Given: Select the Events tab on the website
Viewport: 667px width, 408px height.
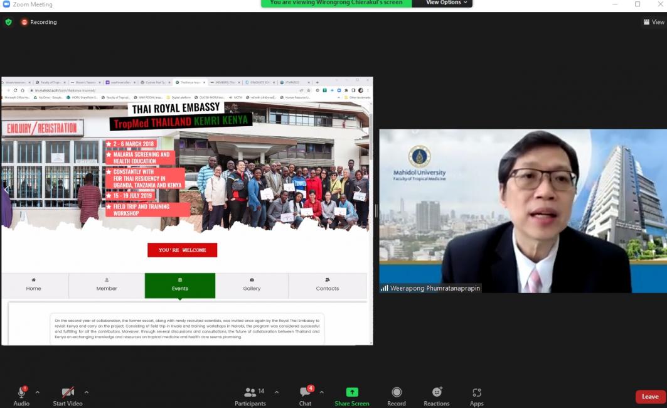Looking at the screenshot, I should coord(180,285).
